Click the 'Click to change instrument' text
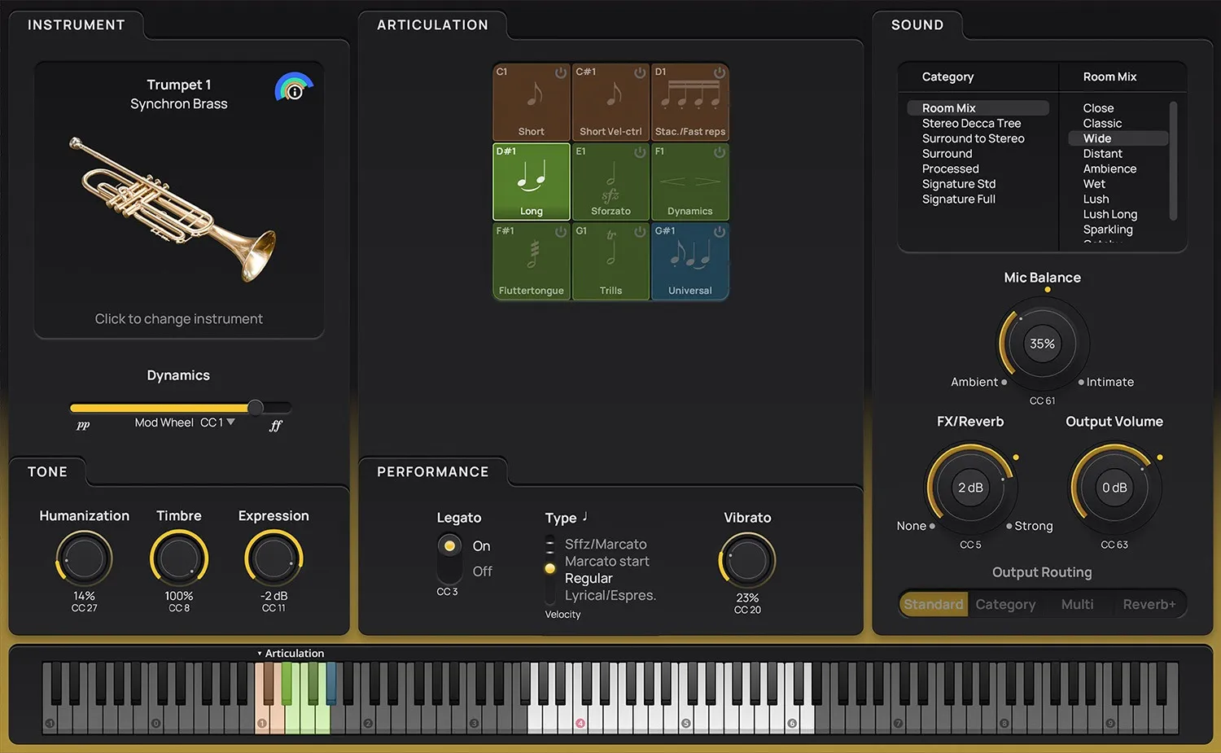The height and width of the screenshot is (753, 1221). click(x=179, y=319)
